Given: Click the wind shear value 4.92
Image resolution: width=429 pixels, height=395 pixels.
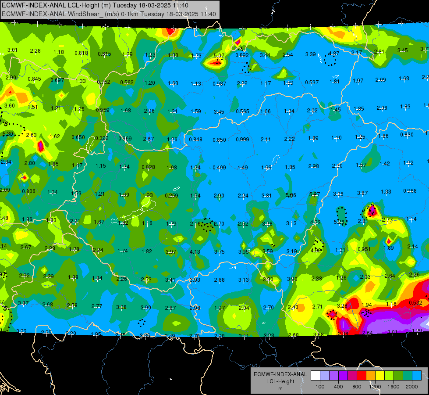Looking at the screenshot, I should (316, 250).
